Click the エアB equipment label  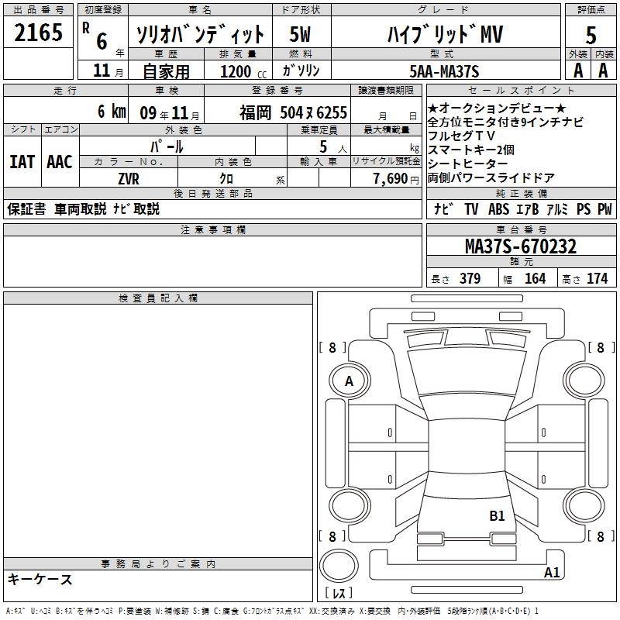pyautogui.click(x=528, y=208)
